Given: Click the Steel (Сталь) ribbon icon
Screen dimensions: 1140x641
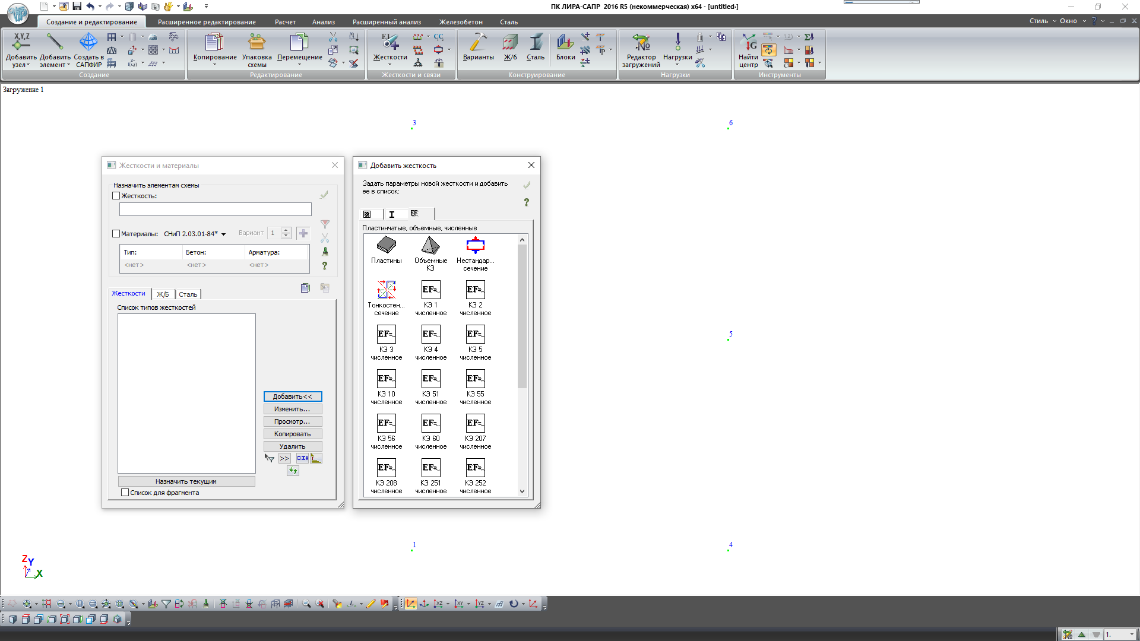Looking at the screenshot, I should pos(535,42).
